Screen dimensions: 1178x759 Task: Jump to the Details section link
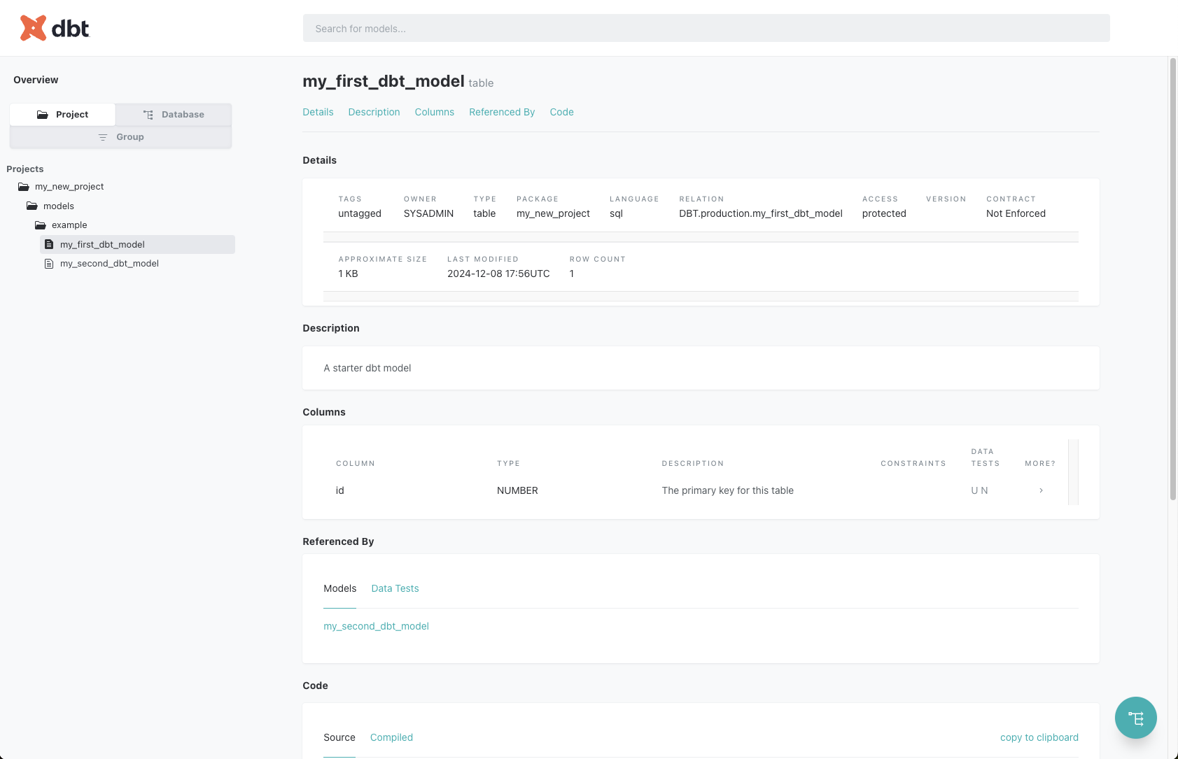(x=318, y=112)
